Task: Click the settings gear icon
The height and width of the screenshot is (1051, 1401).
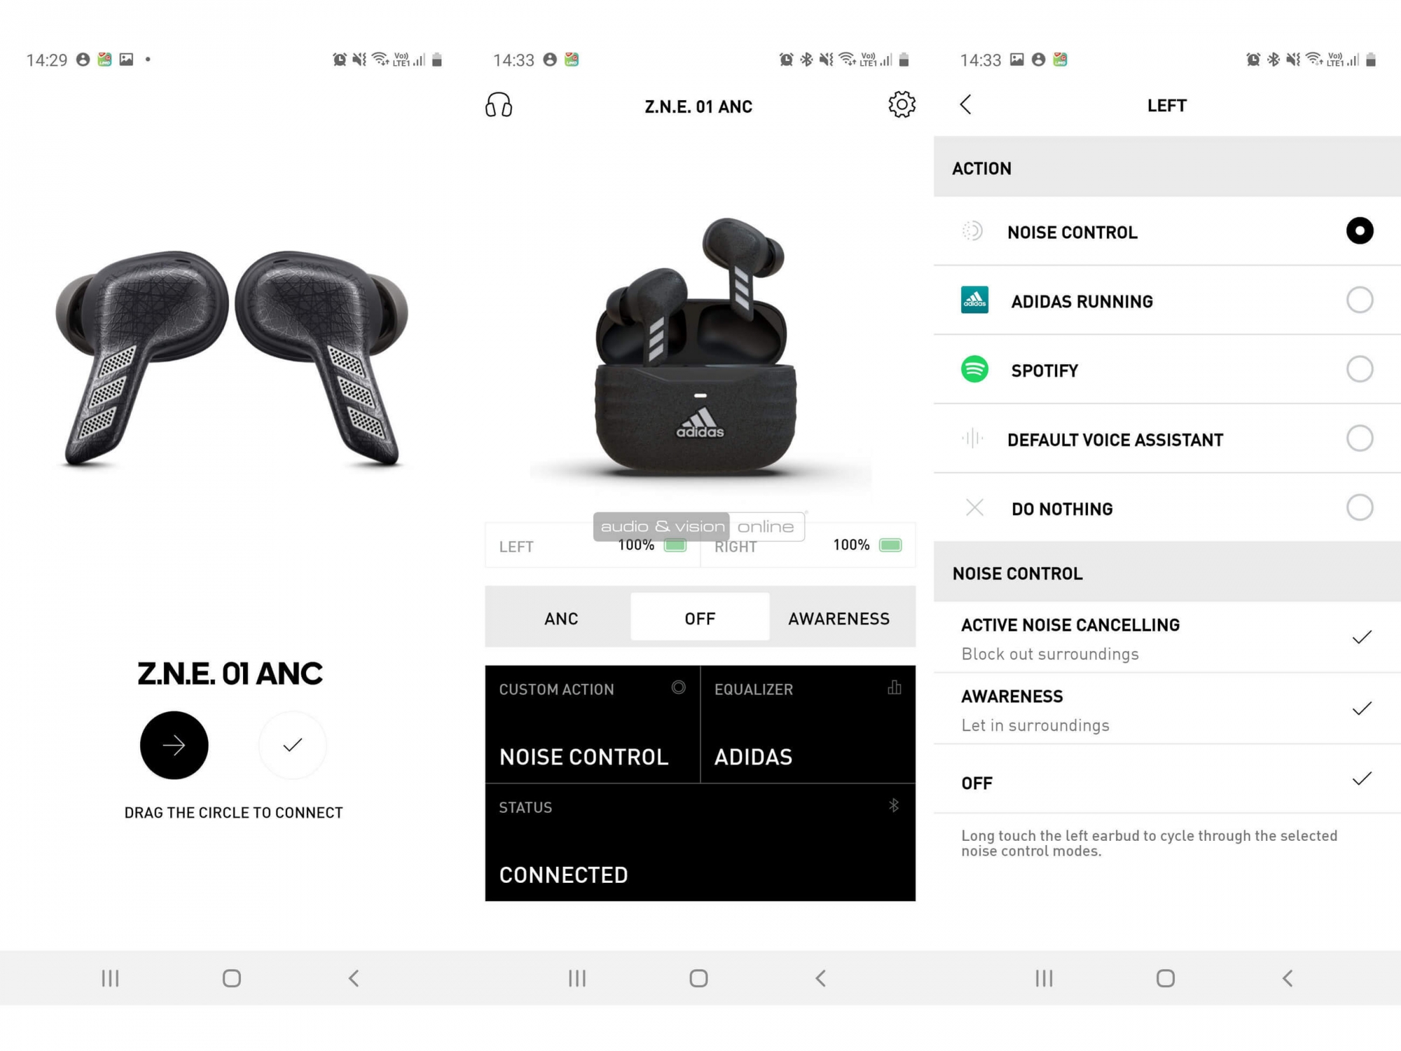Action: coord(902,104)
